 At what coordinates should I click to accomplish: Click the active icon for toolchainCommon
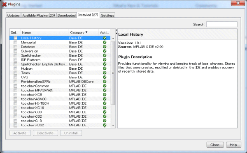coord(105,86)
